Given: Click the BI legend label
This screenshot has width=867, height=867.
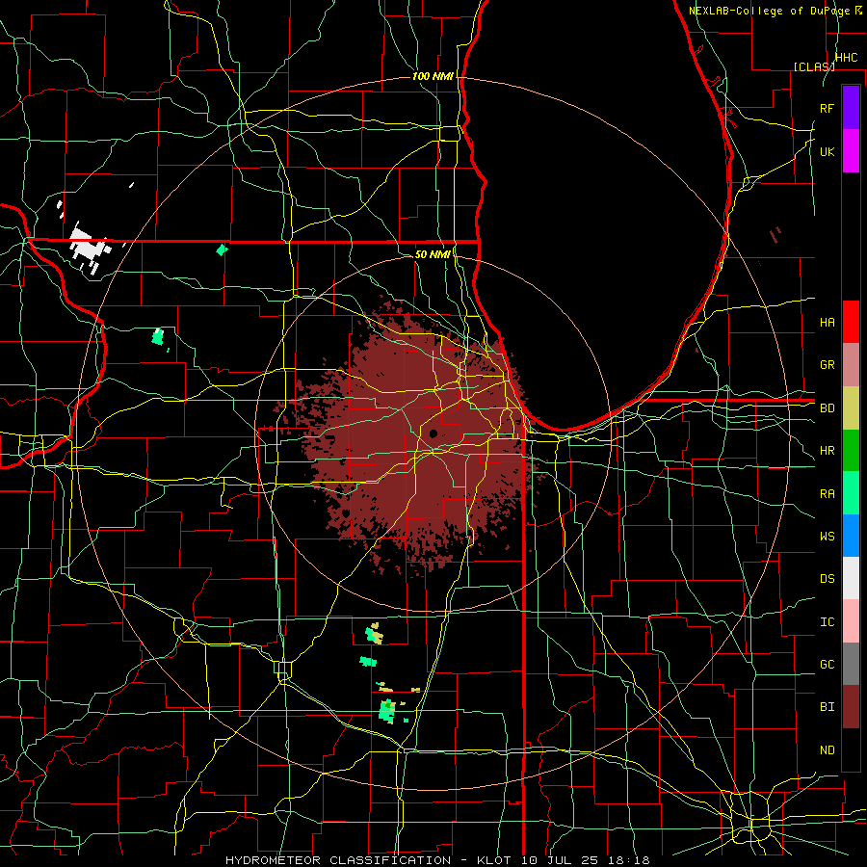Looking at the screenshot, I should [827, 707].
